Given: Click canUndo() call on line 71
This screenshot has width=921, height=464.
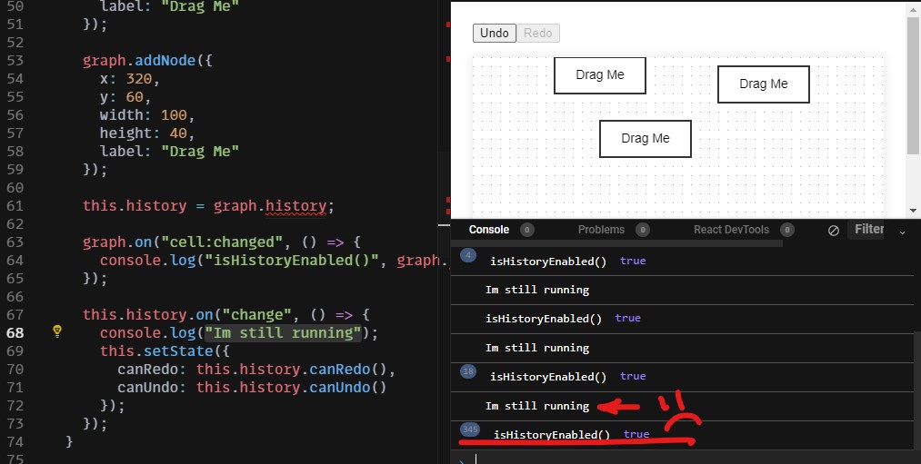Looking at the screenshot, I should pyautogui.click(x=348, y=388).
